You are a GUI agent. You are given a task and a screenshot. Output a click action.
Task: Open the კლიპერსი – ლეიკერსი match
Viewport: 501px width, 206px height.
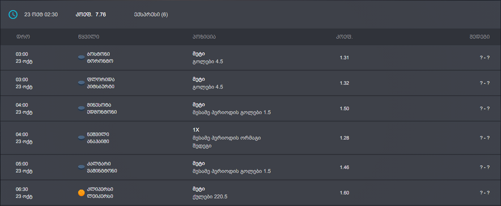pos(100,193)
